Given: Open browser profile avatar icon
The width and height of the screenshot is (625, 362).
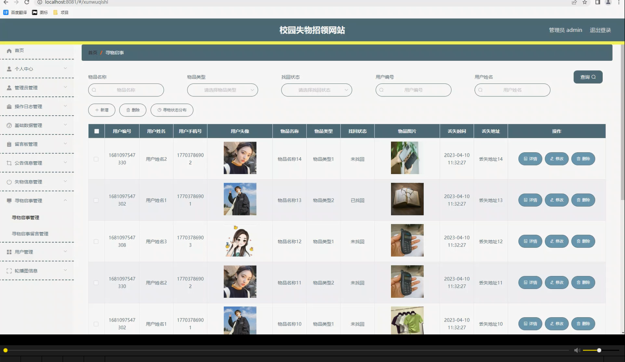Looking at the screenshot, I should [608, 2].
